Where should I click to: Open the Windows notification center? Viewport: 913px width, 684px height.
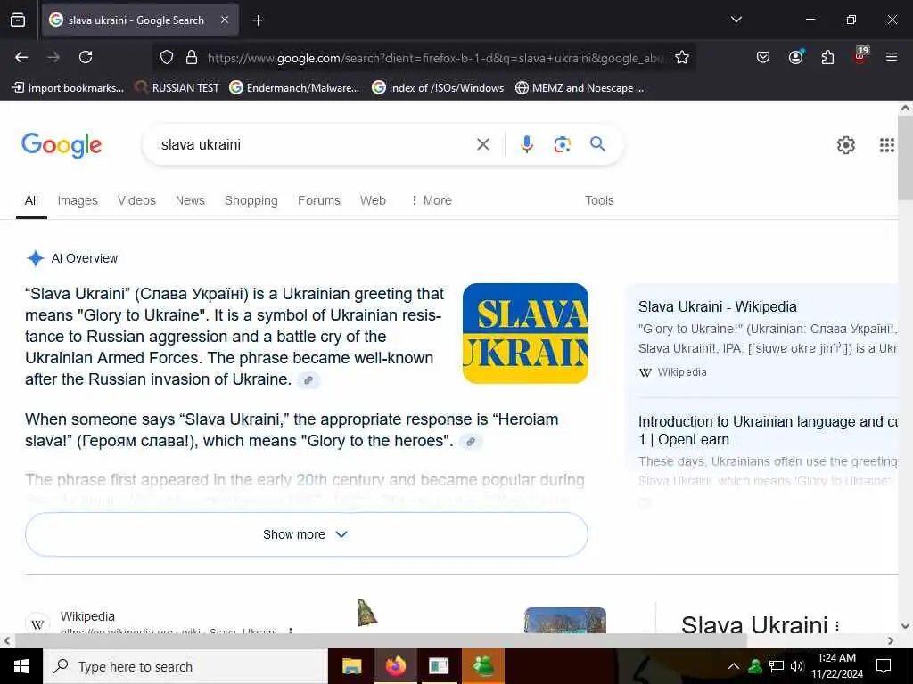click(x=884, y=666)
